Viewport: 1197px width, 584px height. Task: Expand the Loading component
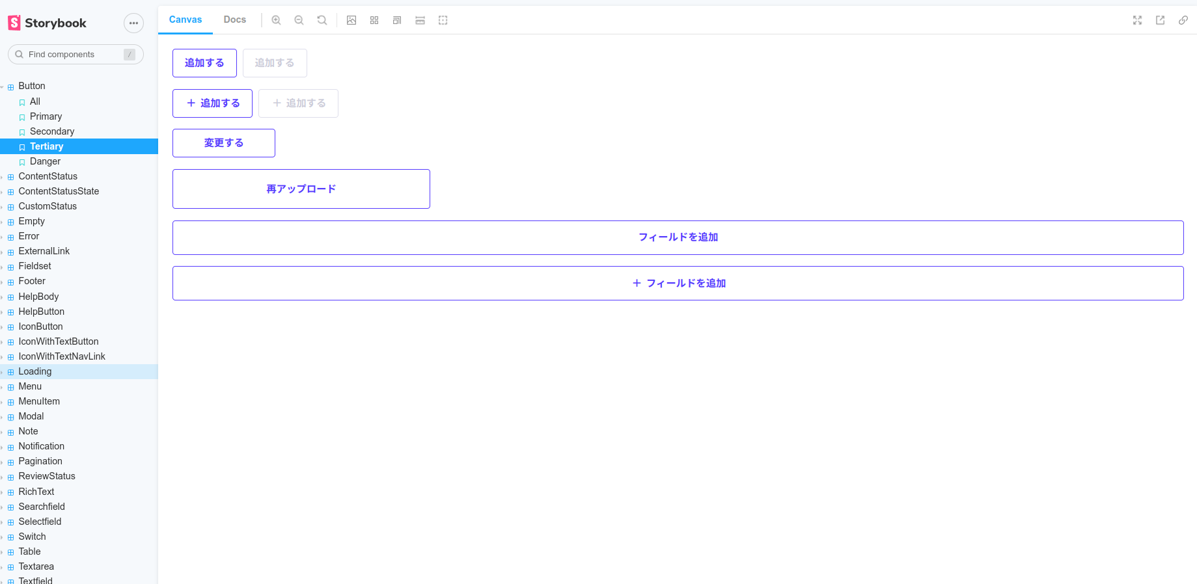pyautogui.click(x=35, y=371)
